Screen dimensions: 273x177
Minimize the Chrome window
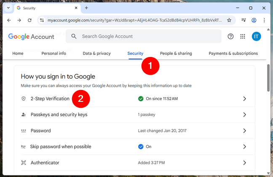click(x=238, y=8)
